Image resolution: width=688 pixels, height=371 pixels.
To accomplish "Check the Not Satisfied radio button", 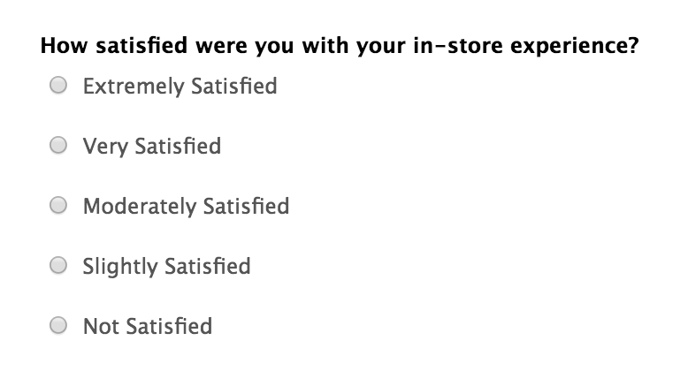I will click(x=58, y=325).
